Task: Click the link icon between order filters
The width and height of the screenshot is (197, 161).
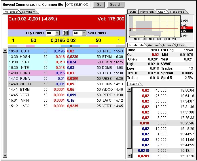Action: click(66, 33)
